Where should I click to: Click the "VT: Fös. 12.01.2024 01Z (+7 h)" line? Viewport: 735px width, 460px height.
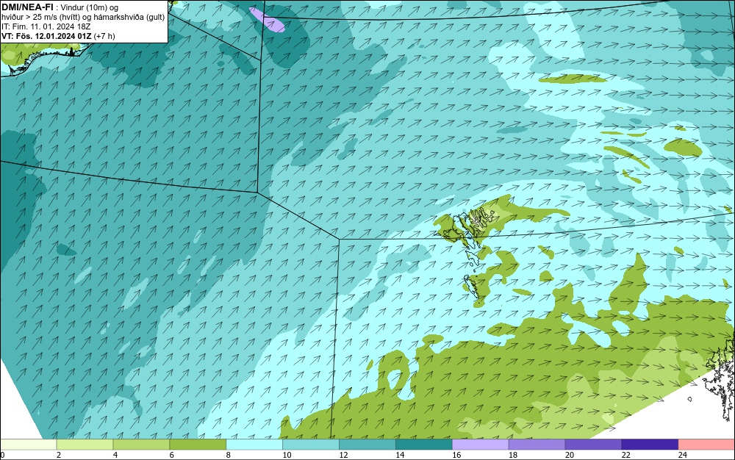tap(58, 36)
